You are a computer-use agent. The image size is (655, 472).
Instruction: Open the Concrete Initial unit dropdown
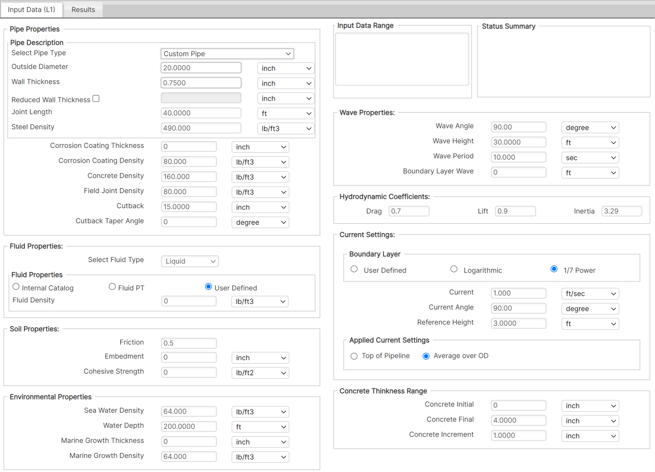coord(590,405)
